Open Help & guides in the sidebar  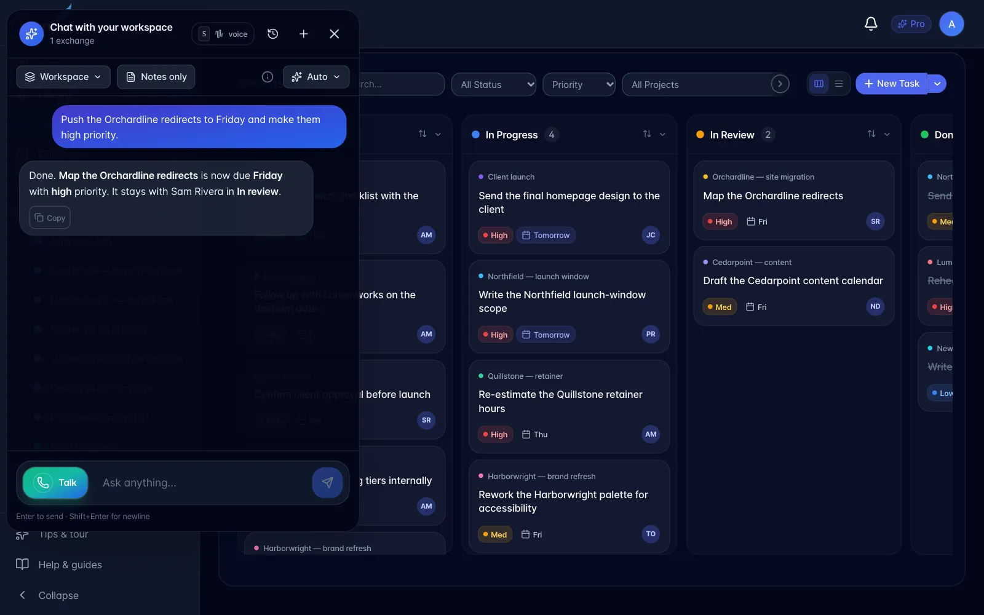(x=70, y=565)
